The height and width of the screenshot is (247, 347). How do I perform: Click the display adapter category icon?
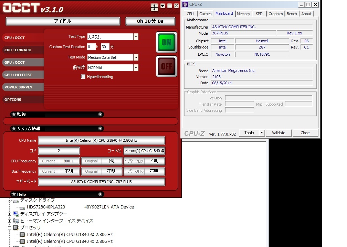click(x=15, y=214)
